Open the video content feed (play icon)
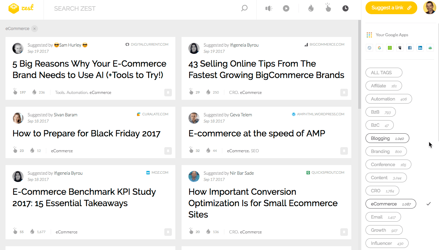Screen dimensions: 439x250 pyautogui.click(x=286, y=8)
